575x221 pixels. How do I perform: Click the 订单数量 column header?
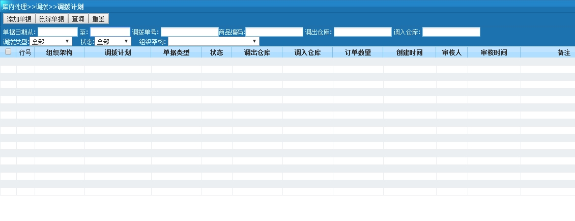[358, 52]
